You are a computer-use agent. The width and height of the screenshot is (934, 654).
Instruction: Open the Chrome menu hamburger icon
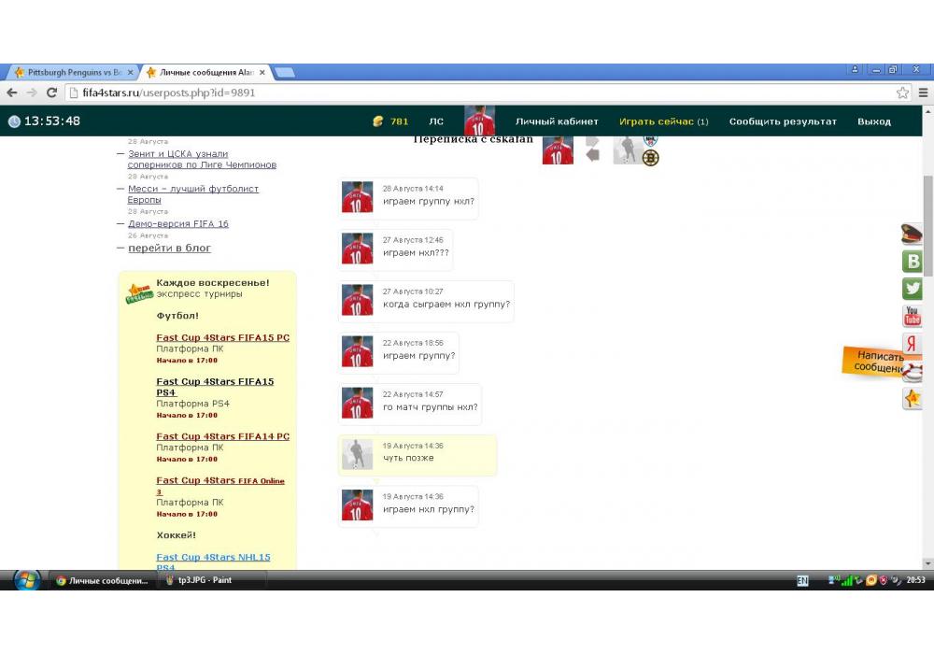[923, 92]
